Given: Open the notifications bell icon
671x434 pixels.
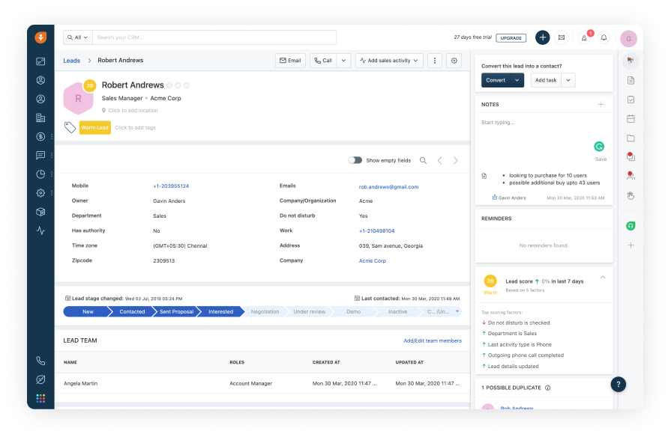Looking at the screenshot, I should coord(604,37).
